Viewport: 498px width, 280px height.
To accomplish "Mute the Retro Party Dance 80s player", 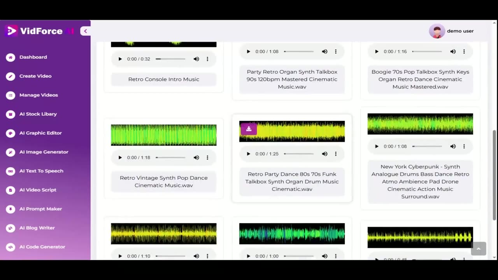I will (325, 154).
